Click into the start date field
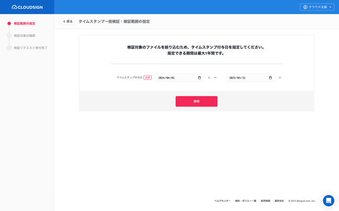 point(175,78)
